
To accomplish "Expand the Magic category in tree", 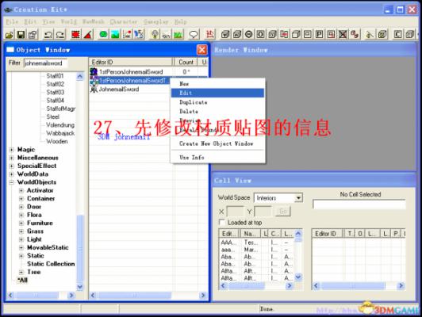I will click(12, 150).
